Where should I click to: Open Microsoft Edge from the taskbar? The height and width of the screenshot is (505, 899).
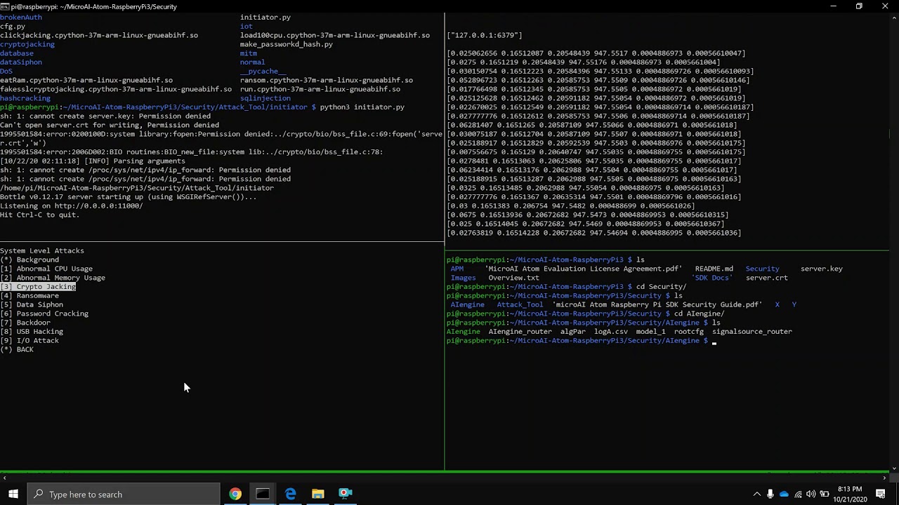point(290,494)
